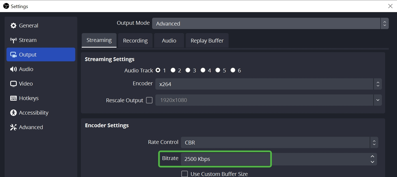Open Advanced via wrench tools icon

click(13, 127)
